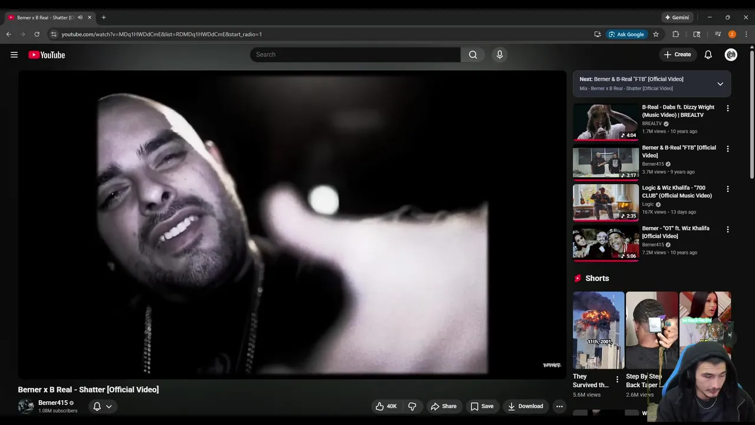This screenshot has height=425, width=755.
Task: Click the search magnifier button
Action: [473, 55]
